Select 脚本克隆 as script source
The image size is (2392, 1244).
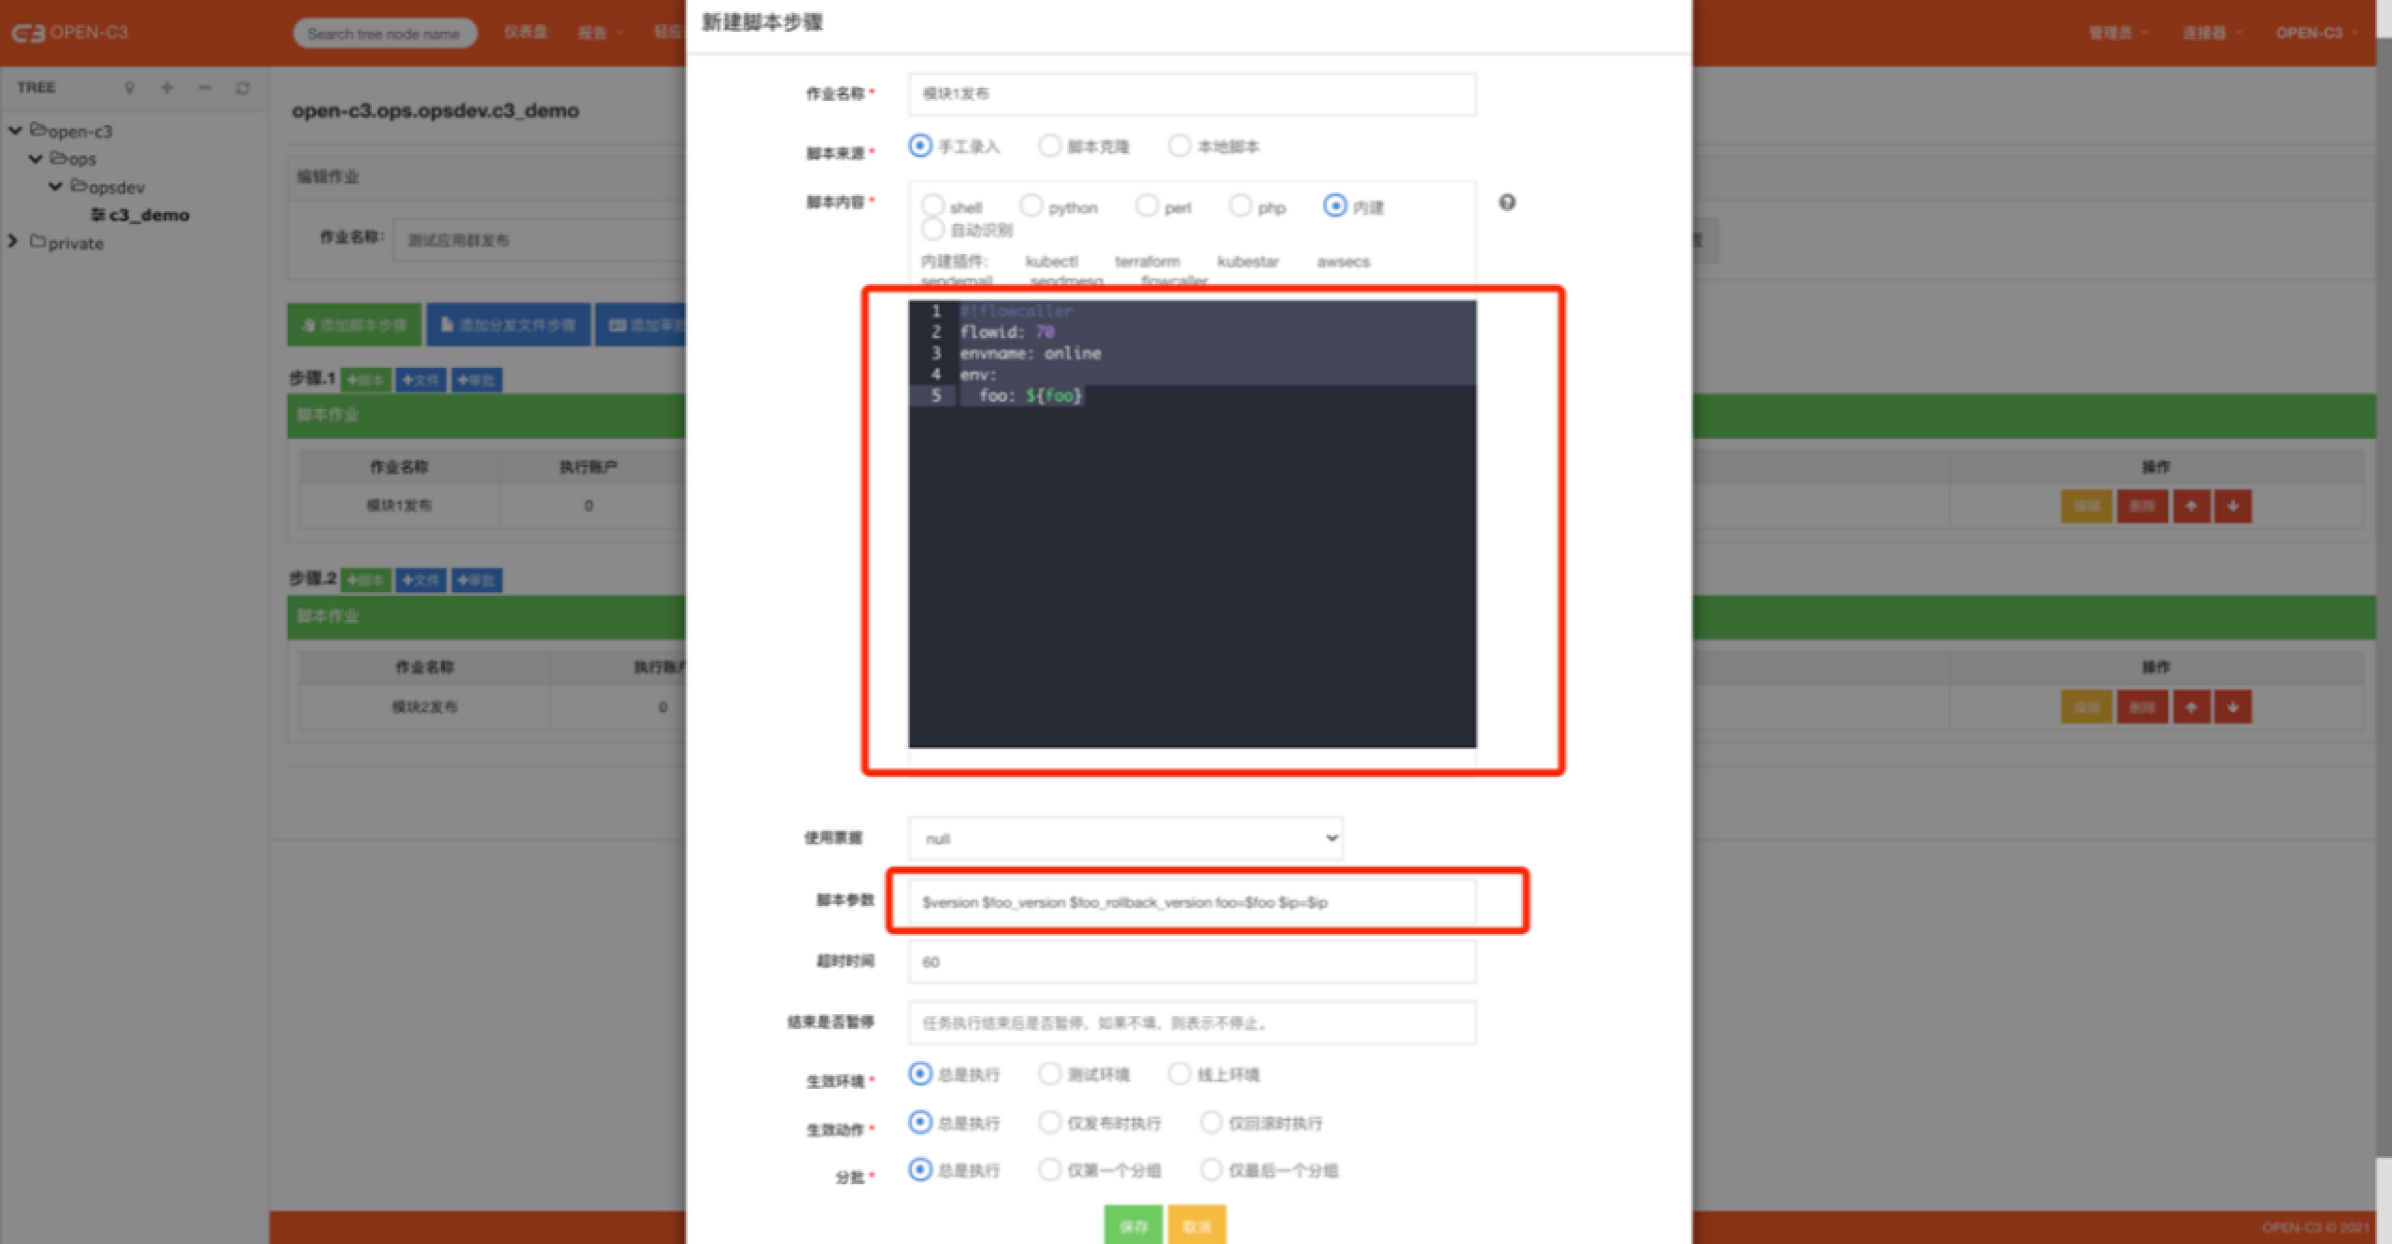(x=1050, y=146)
